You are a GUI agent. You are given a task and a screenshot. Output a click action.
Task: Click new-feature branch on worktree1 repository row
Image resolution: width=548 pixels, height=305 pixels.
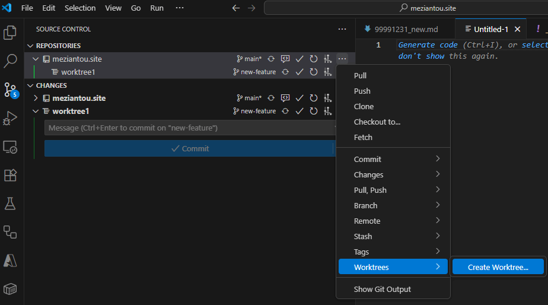coord(255,72)
